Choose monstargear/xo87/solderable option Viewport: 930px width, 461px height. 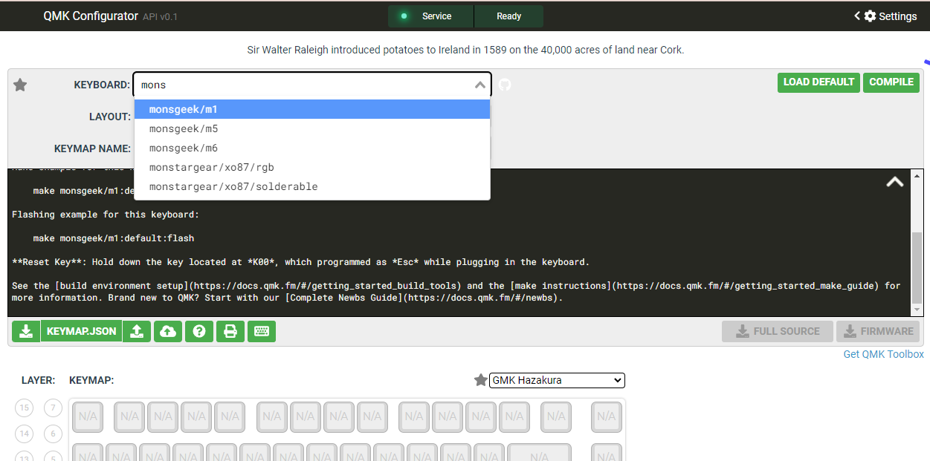click(312, 186)
